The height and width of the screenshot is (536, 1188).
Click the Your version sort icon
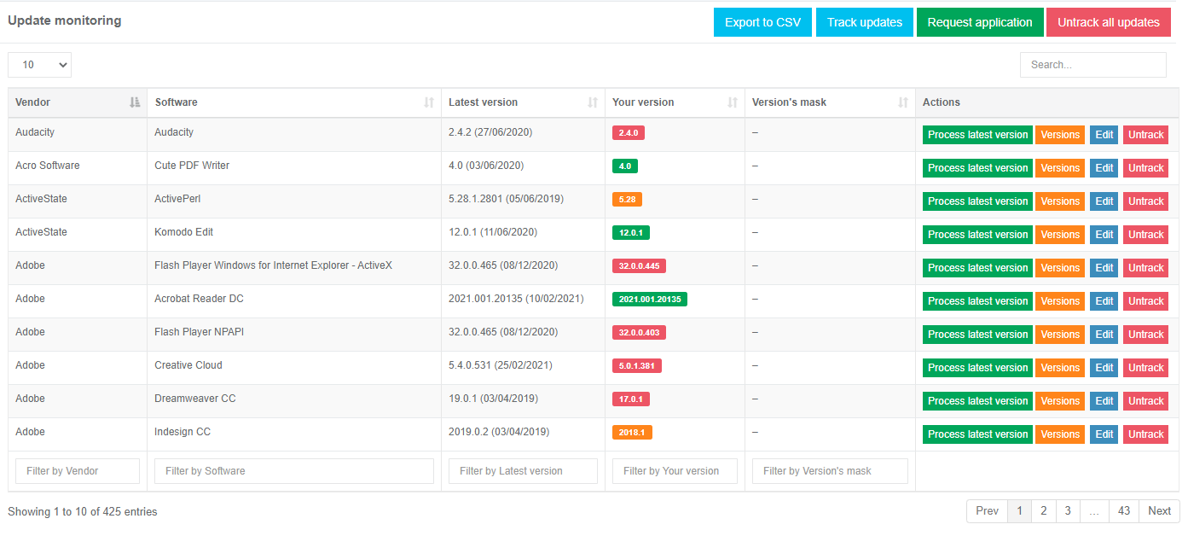[x=733, y=102]
